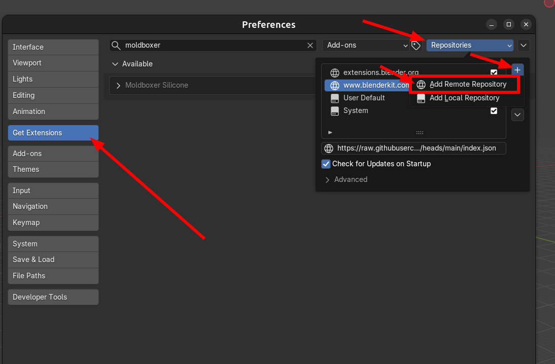Choose Add Local Repository from the menu
The width and height of the screenshot is (555, 364).
(x=464, y=98)
